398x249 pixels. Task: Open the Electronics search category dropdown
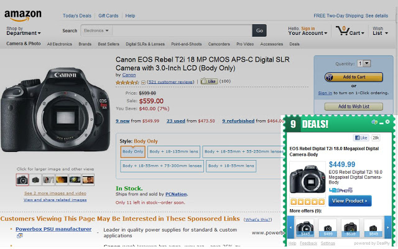(96, 31)
